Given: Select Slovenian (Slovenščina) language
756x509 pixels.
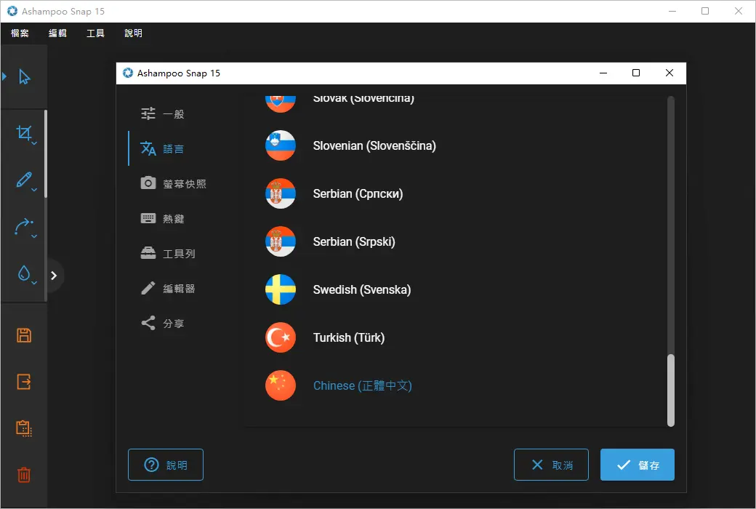Looking at the screenshot, I should click(374, 145).
